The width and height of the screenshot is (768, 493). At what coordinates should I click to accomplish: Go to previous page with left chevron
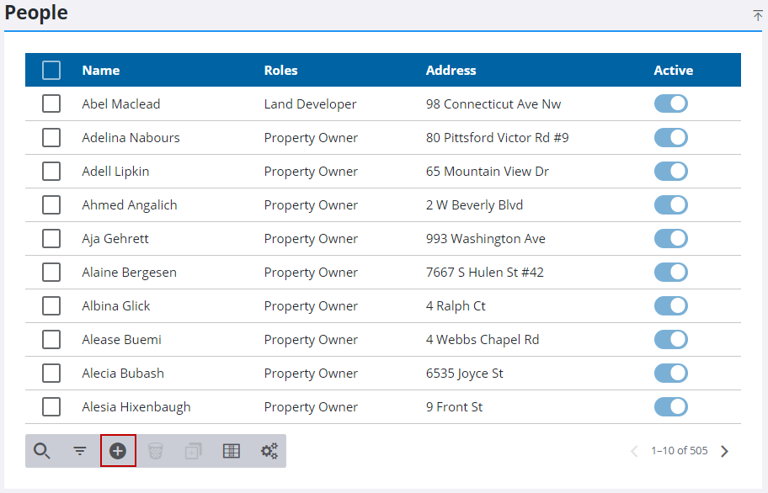634,451
